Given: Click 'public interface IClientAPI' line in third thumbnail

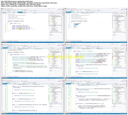Looking at the screenshot, I should coord(17,54).
